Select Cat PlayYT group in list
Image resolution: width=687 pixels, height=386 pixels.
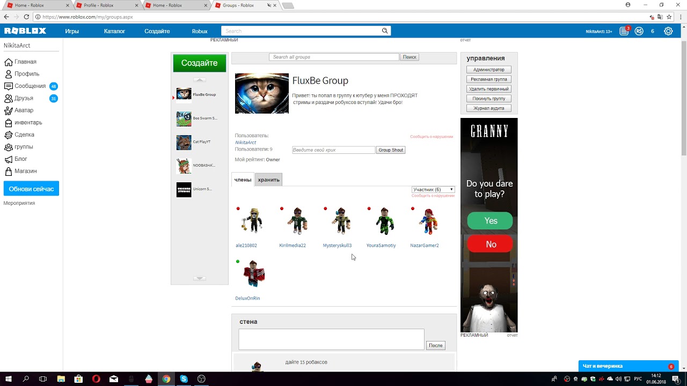194,142
